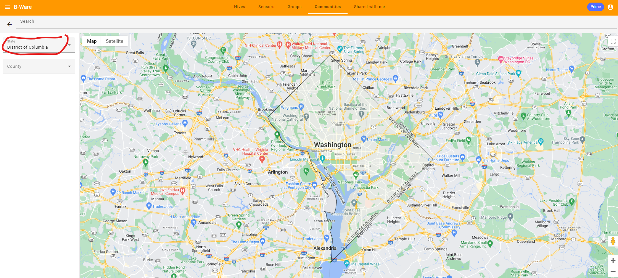Click the Tysons Galleria shopping pin
This screenshot has height=278, width=618.
coord(185,123)
